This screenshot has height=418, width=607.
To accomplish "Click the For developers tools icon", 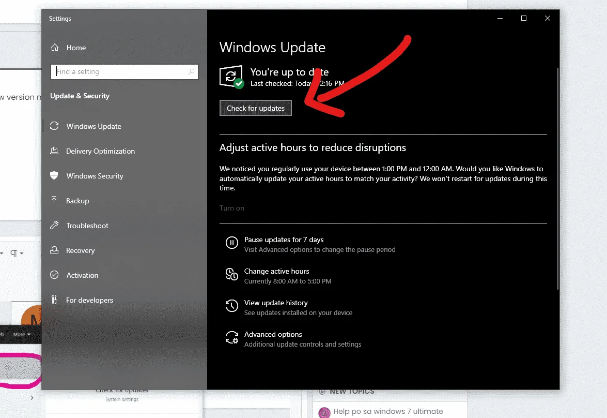I will (x=54, y=300).
